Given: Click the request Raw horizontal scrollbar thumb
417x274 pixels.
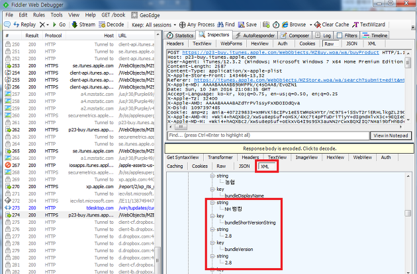Looking at the screenshot, I should [181, 127].
